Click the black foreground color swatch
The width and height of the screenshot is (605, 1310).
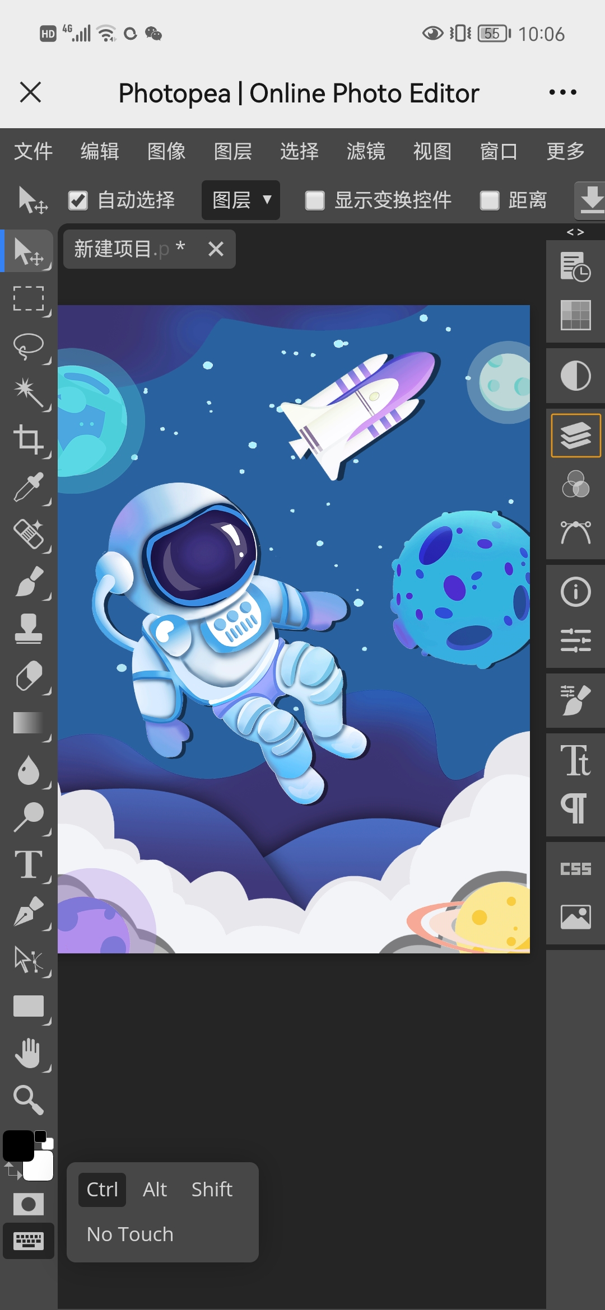click(18, 1146)
